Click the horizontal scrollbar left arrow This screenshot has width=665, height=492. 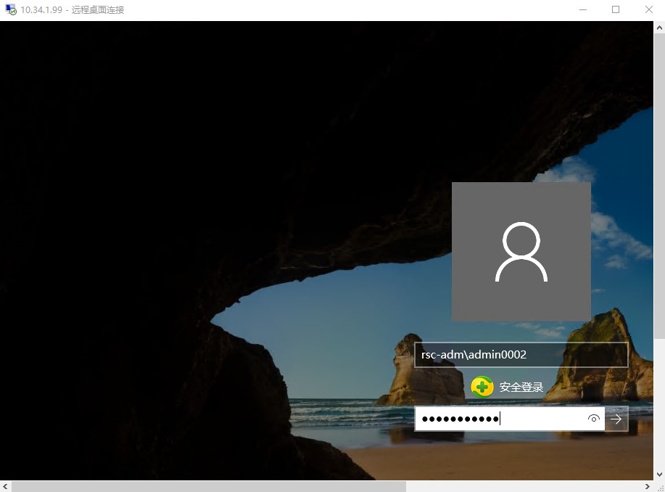[x=6, y=486]
